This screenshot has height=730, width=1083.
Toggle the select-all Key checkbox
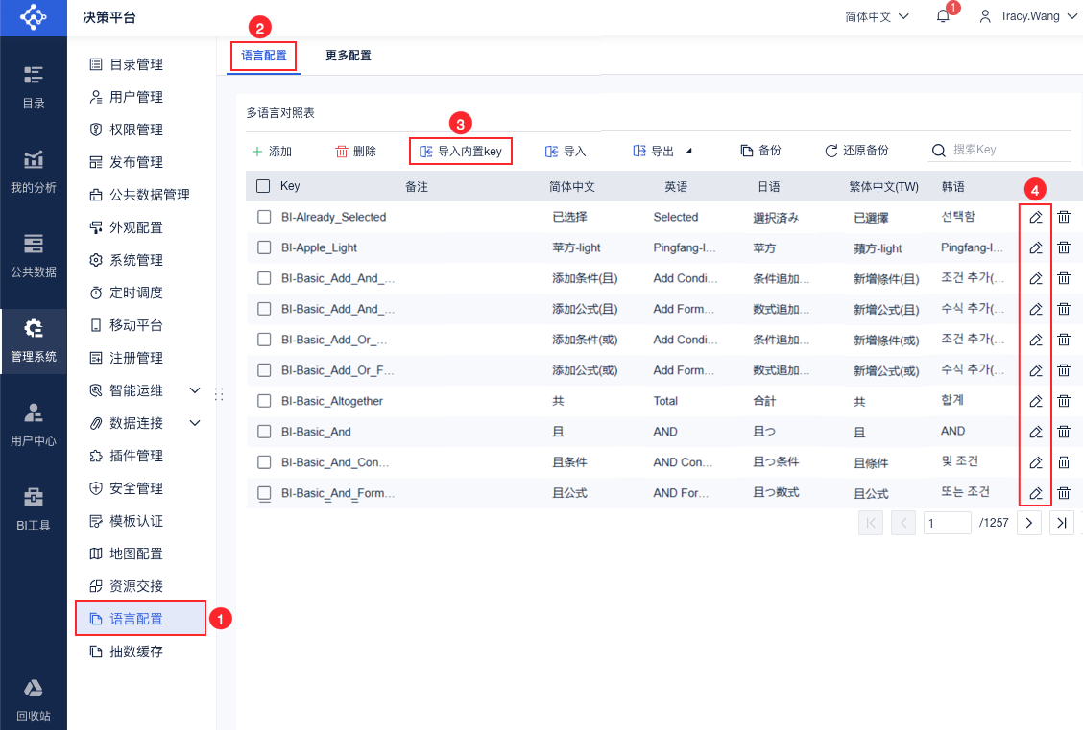(263, 186)
